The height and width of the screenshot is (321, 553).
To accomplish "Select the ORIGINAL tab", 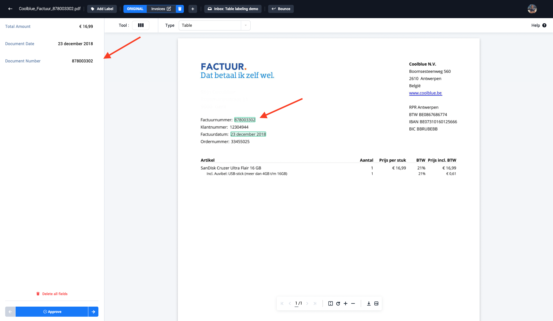I will coord(135,9).
